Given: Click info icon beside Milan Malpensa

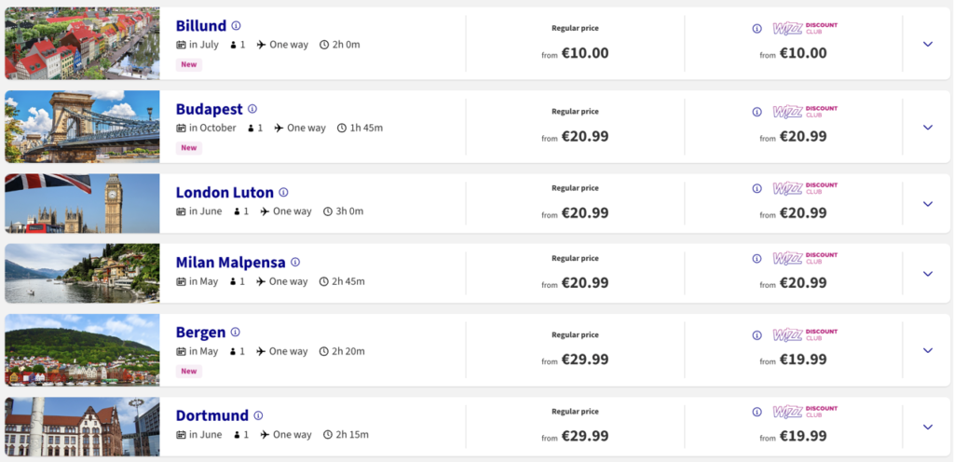Looking at the screenshot, I should pos(295,263).
